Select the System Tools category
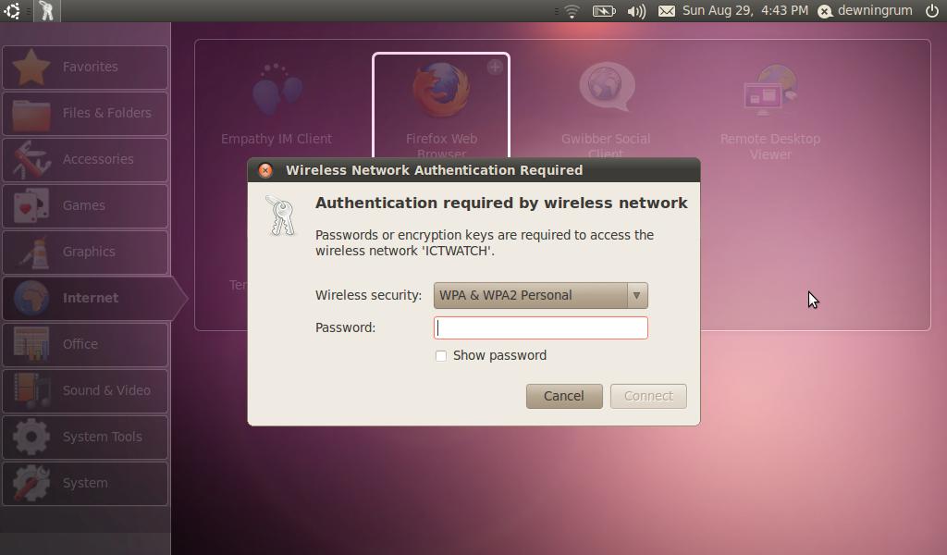947x555 pixels. (x=85, y=437)
